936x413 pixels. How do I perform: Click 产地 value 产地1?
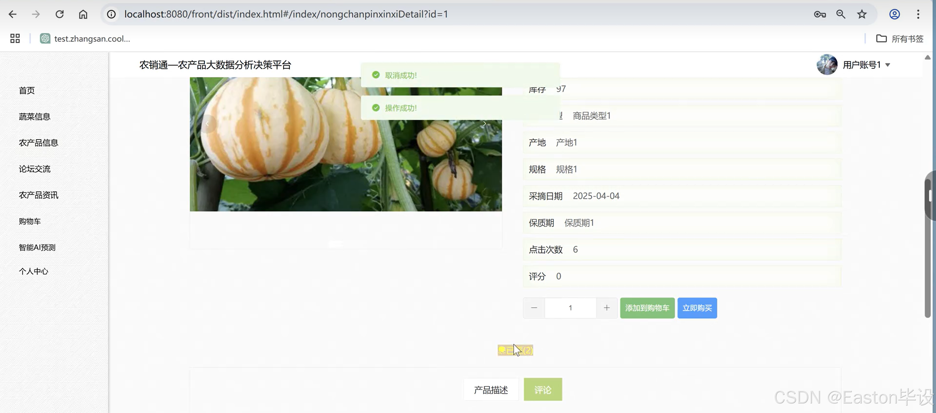(566, 143)
